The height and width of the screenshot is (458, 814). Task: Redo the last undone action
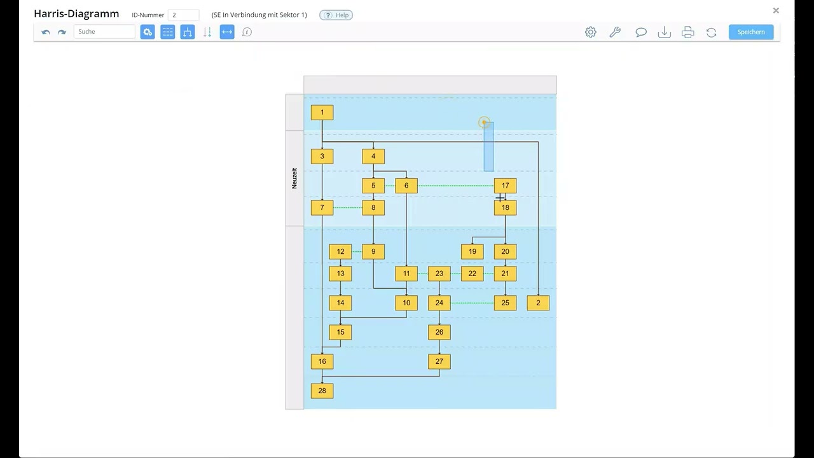coord(62,32)
